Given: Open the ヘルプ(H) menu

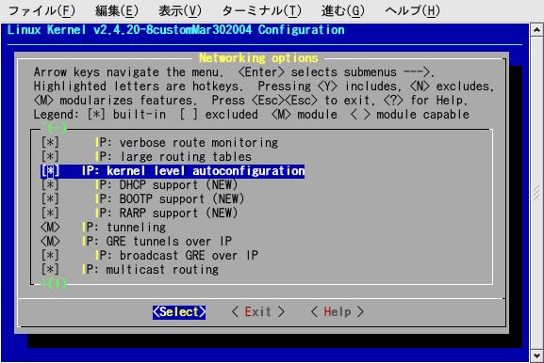Looking at the screenshot, I should [x=413, y=11].
